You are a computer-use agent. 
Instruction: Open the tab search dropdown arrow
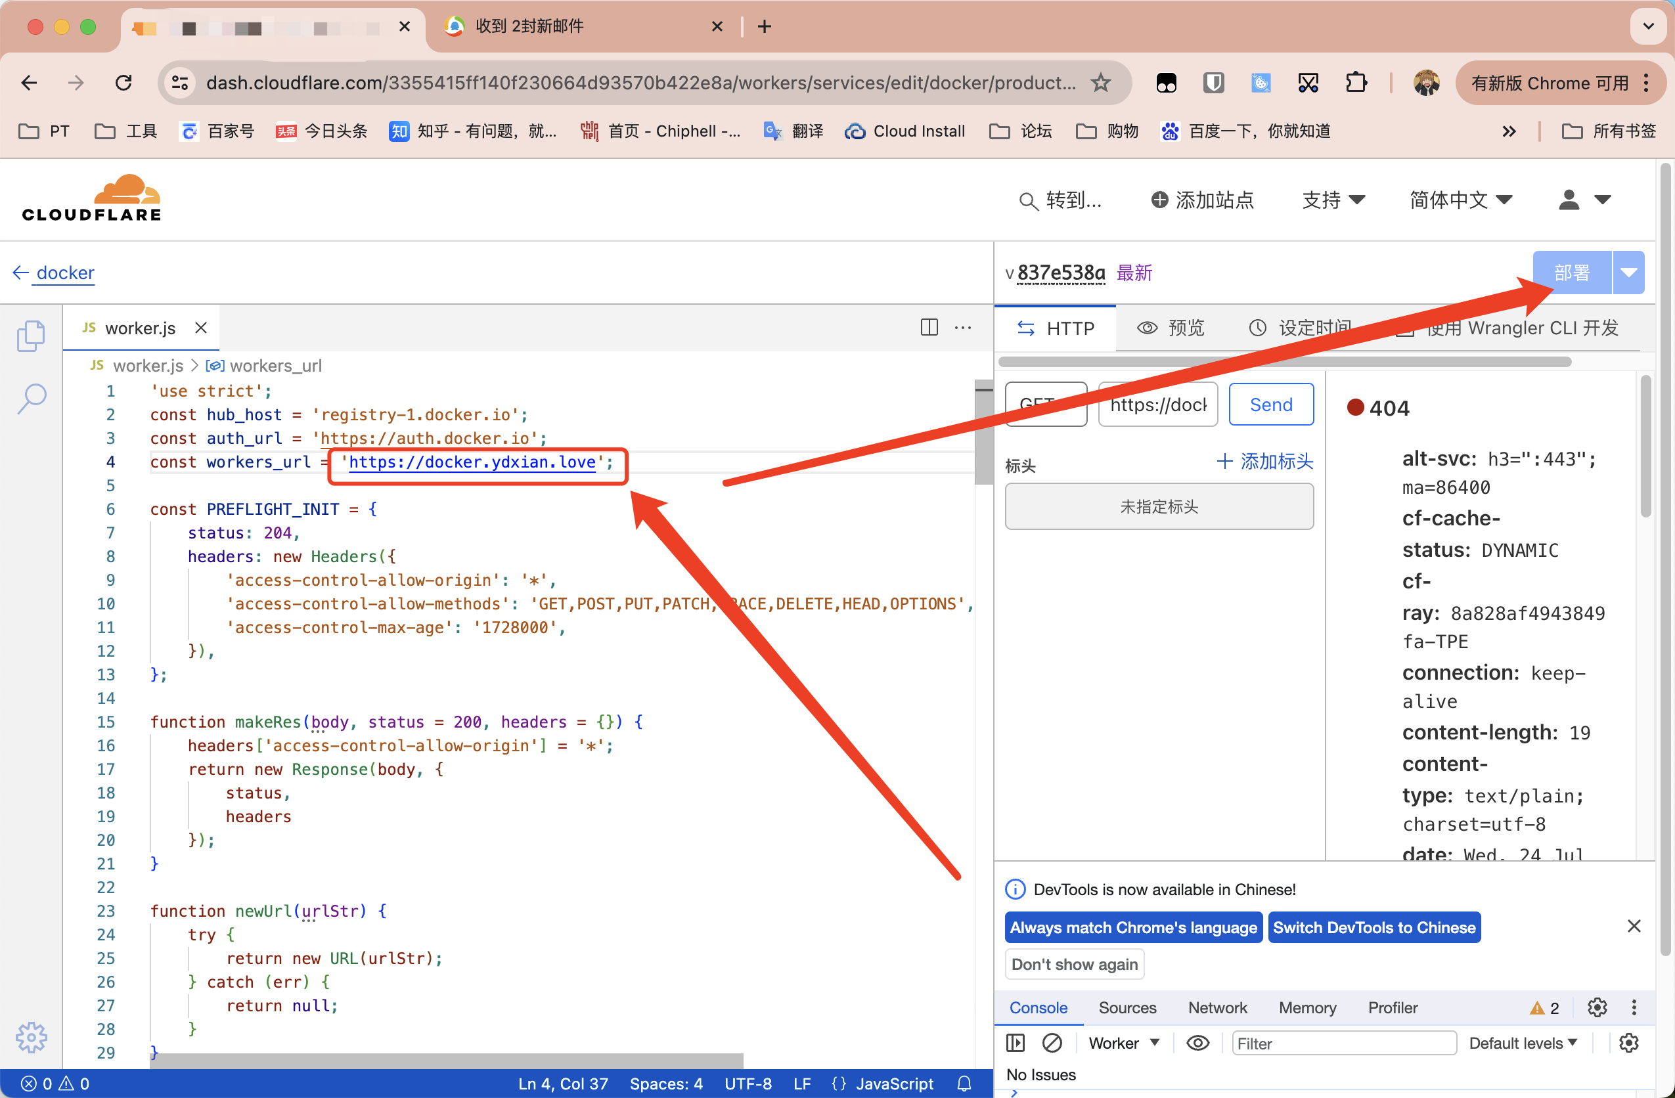click(1648, 27)
